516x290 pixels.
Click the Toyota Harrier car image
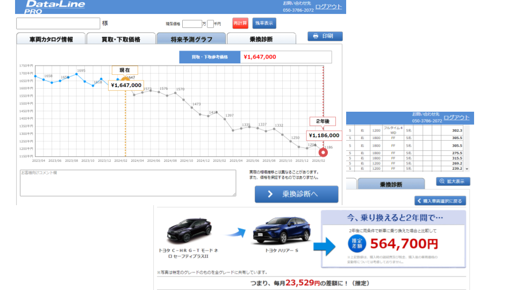pyautogui.click(x=282, y=230)
